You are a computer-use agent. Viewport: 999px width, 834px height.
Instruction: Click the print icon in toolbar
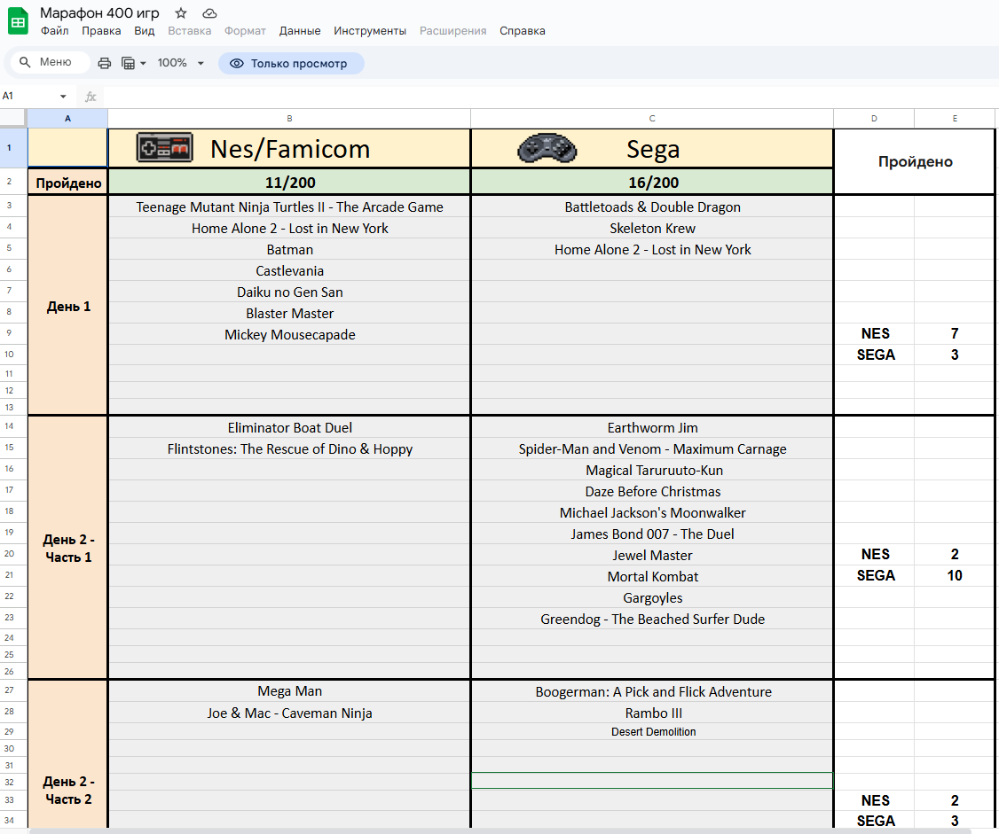click(x=105, y=63)
